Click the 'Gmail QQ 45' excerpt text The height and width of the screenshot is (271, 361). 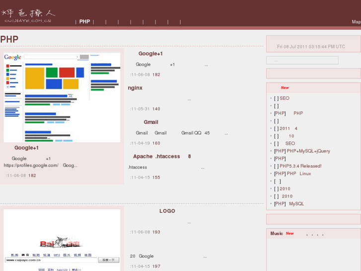196,133
